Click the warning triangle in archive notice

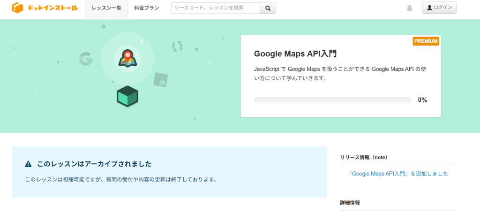point(28,164)
